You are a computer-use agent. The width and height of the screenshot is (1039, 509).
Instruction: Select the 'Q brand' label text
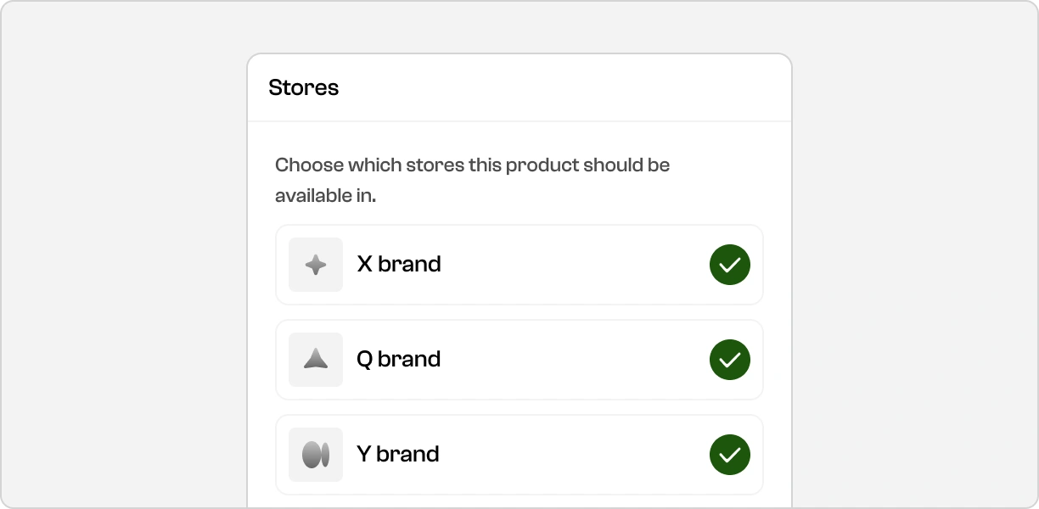pyautogui.click(x=399, y=360)
